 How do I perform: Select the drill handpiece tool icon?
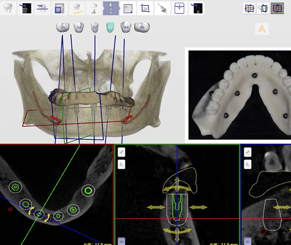[162, 8]
